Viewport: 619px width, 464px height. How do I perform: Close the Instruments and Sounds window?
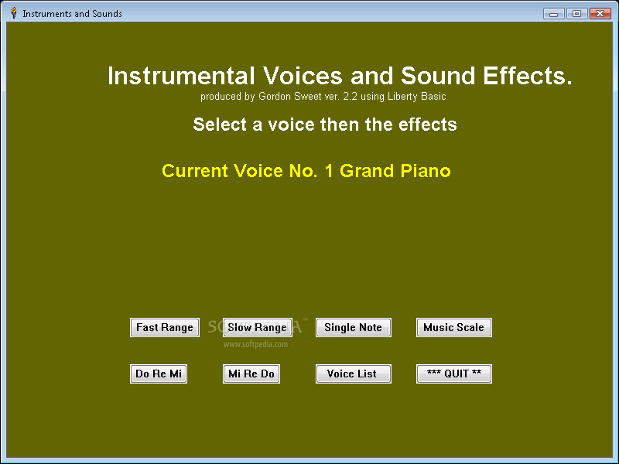tap(600, 13)
